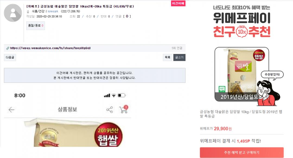Screen dimensions: 293x158
Task: Click the 이건어때 pink category tag
Action: (x=178, y=3)
